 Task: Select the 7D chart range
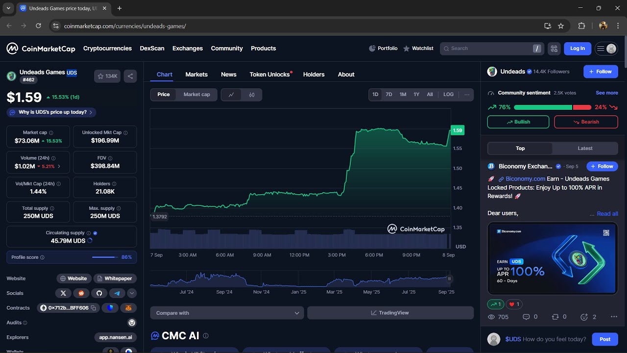click(x=389, y=95)
